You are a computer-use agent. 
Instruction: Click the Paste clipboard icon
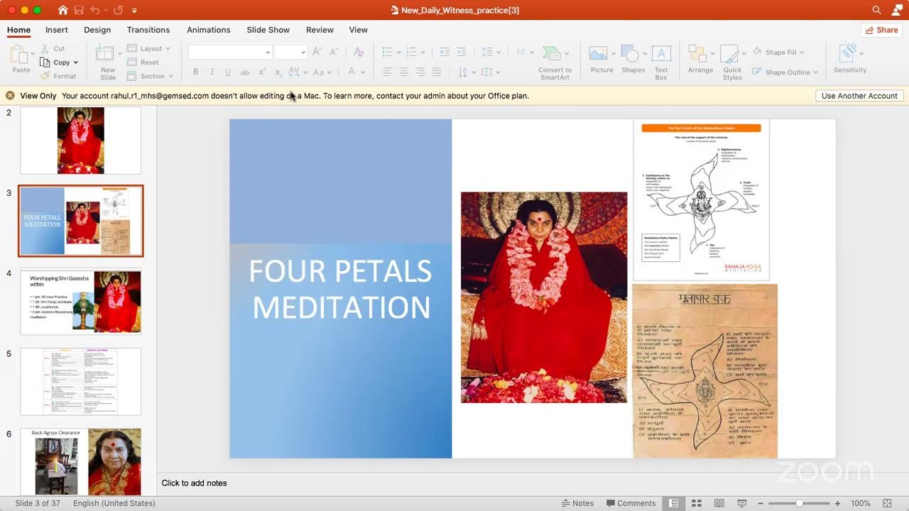click(21, 55)
